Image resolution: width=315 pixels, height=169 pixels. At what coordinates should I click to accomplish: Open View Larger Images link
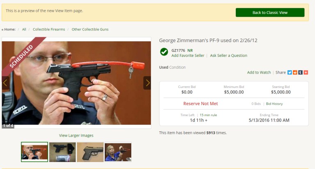(76, 135)
